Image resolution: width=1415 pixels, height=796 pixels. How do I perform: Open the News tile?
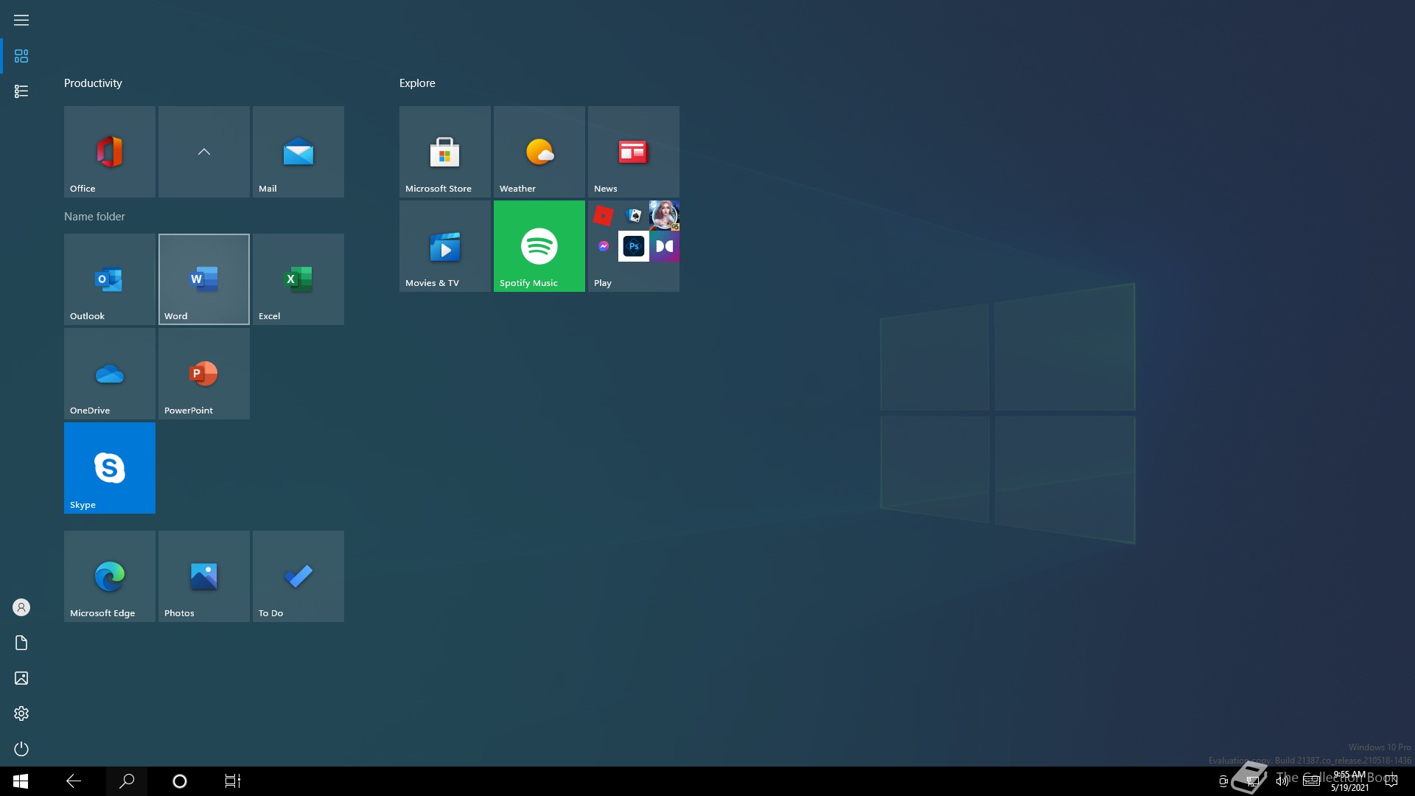coord(634,152)
